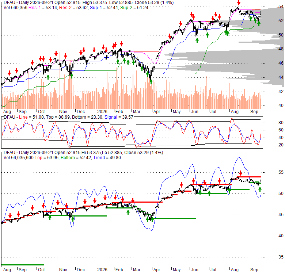285x272 pixels.
Task: Click the red sell arrow above the August peak in the top chart
Action: click(239, 3)
